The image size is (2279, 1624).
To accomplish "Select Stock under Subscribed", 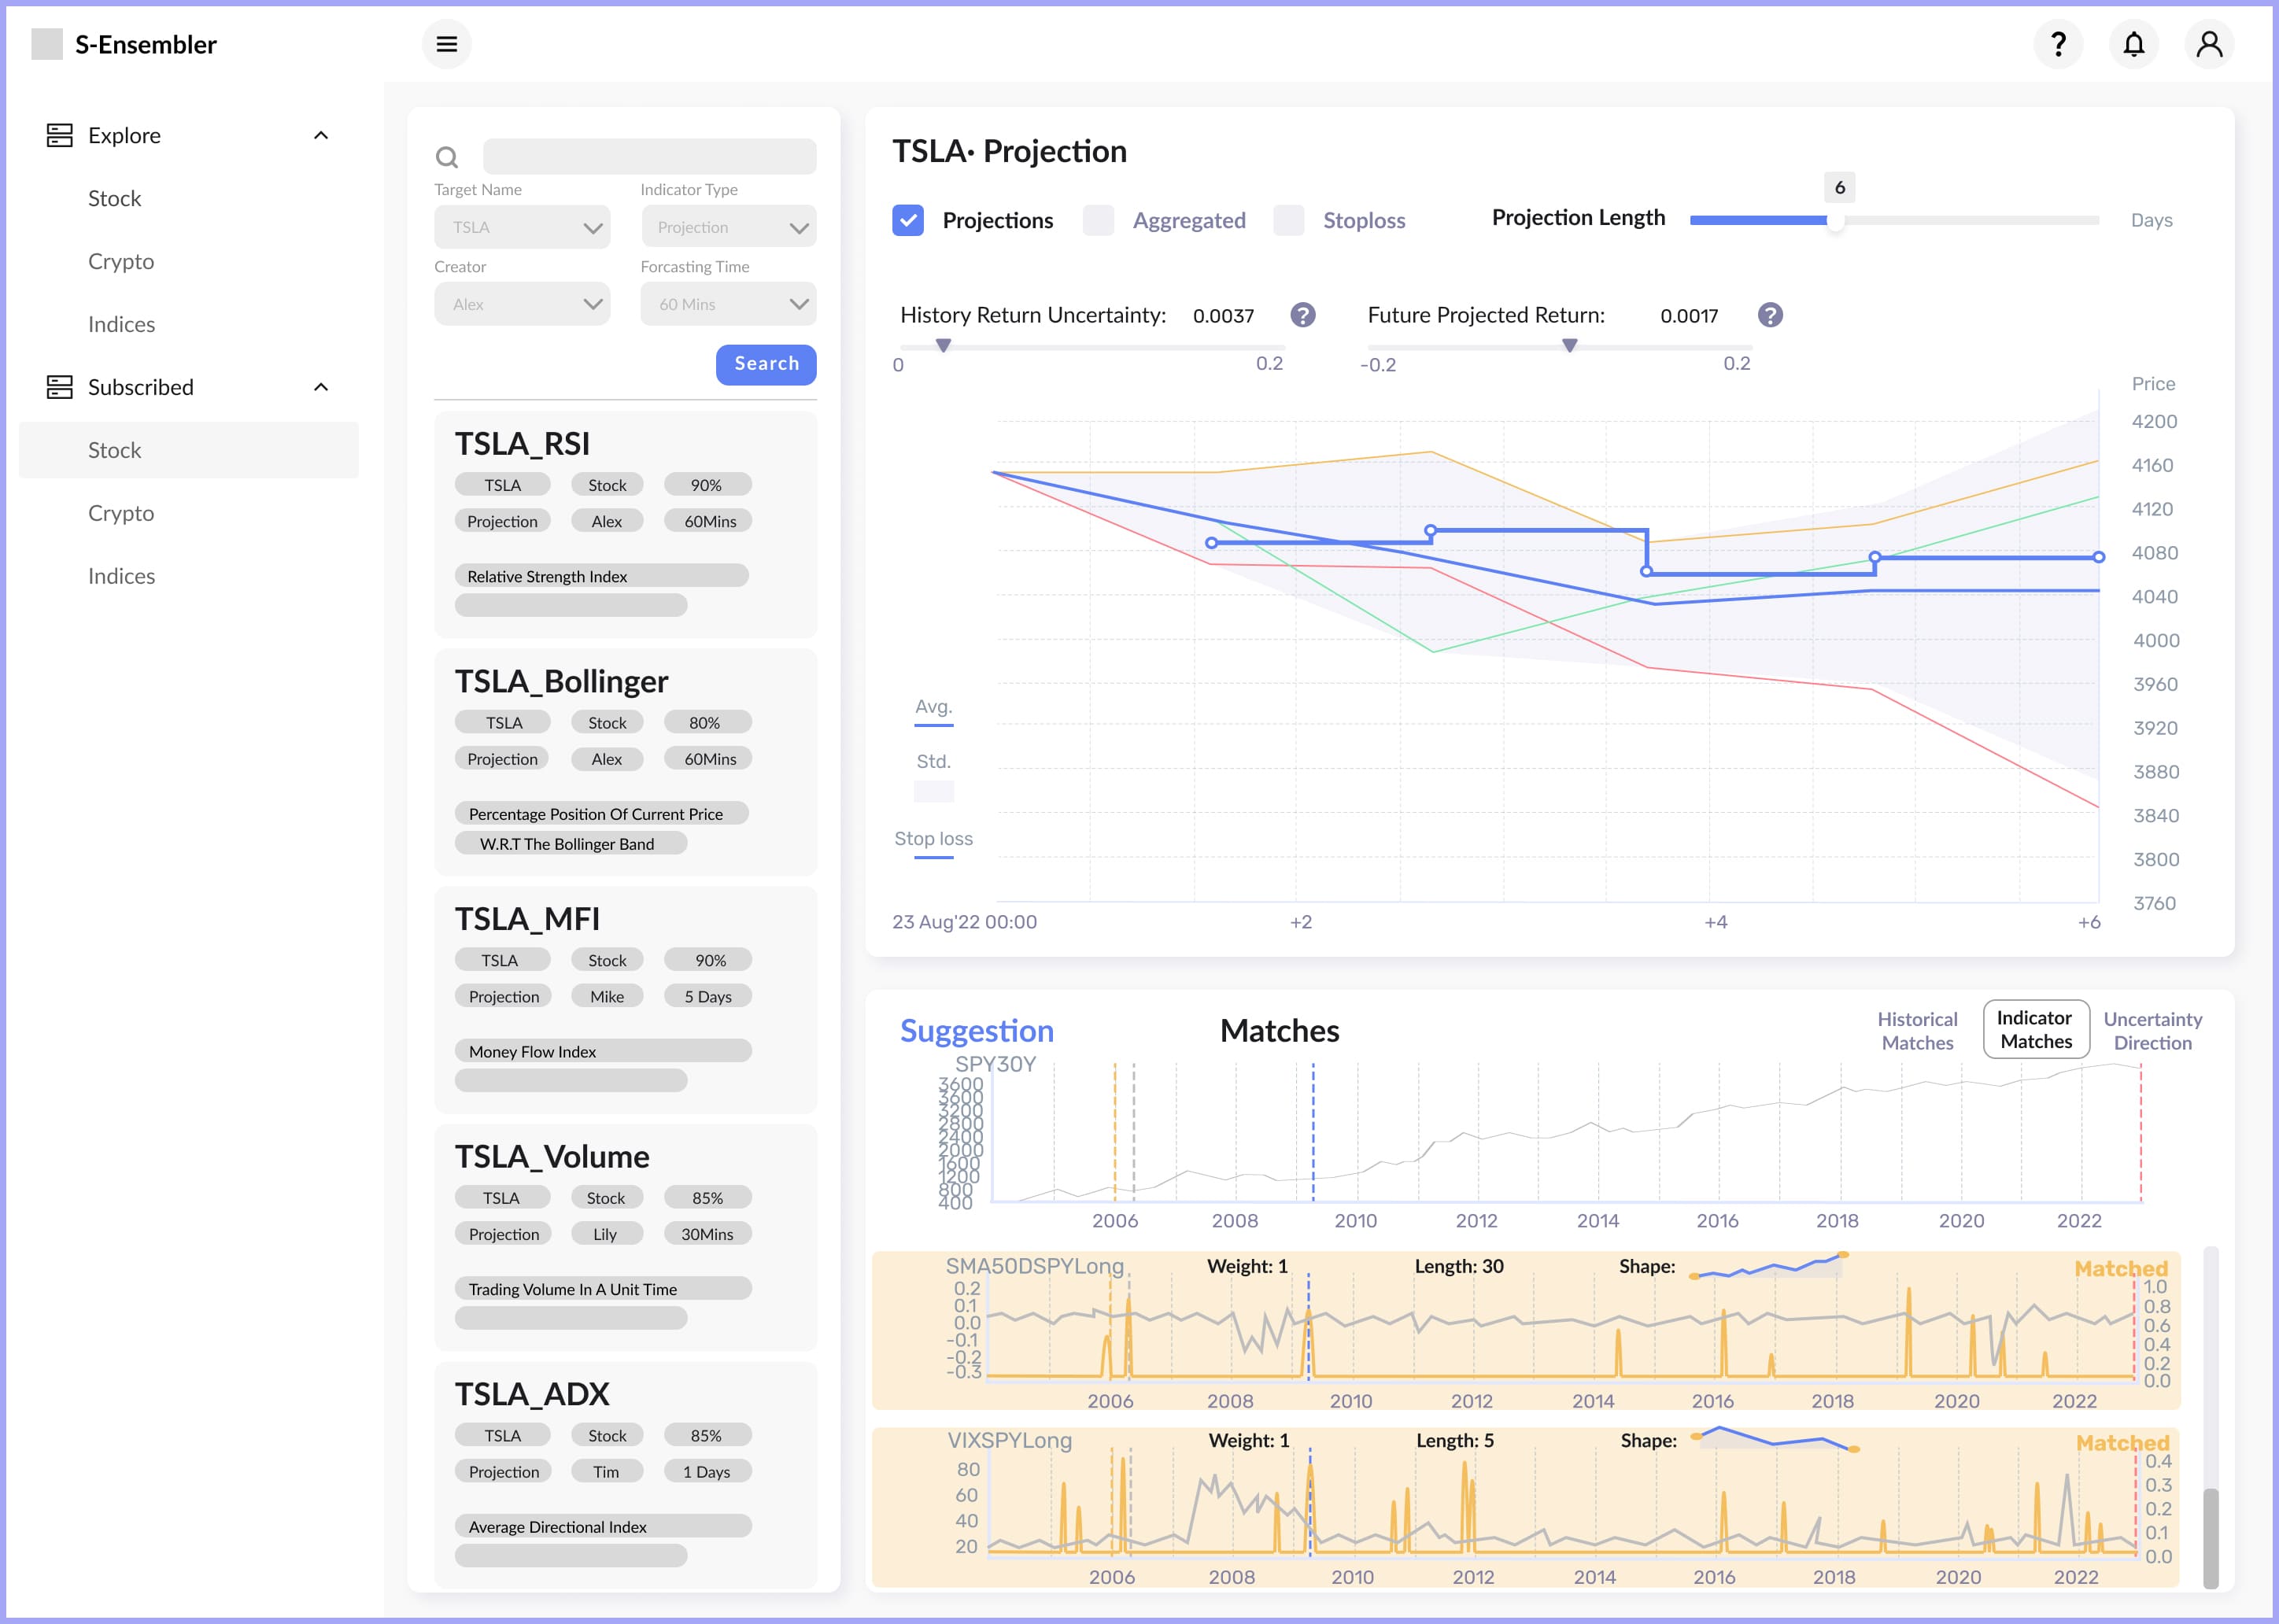I will pos(189,450).
